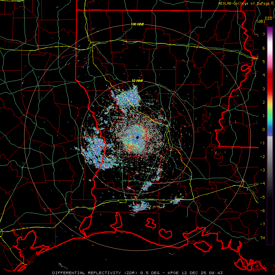Viewport: 275px width, 275px height.
Task: Click the KPOE station identifier in caption
Action: pyautogui.click(x=173, y=273)
